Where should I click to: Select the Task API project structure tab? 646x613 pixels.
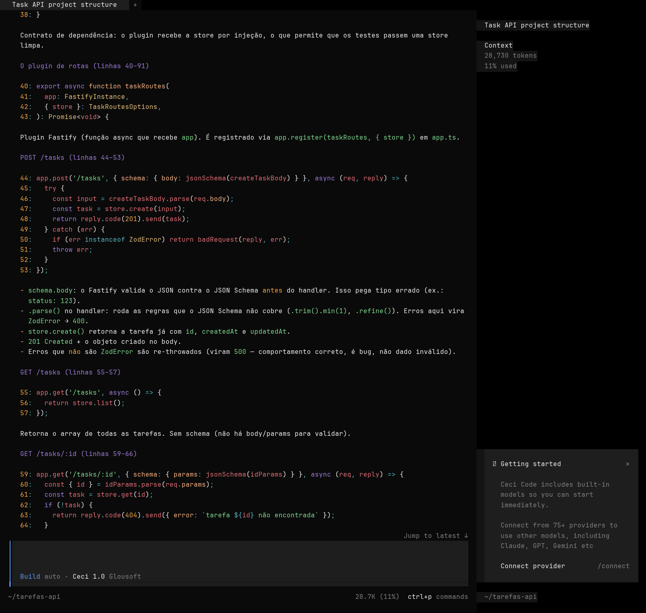pos(65,5)
